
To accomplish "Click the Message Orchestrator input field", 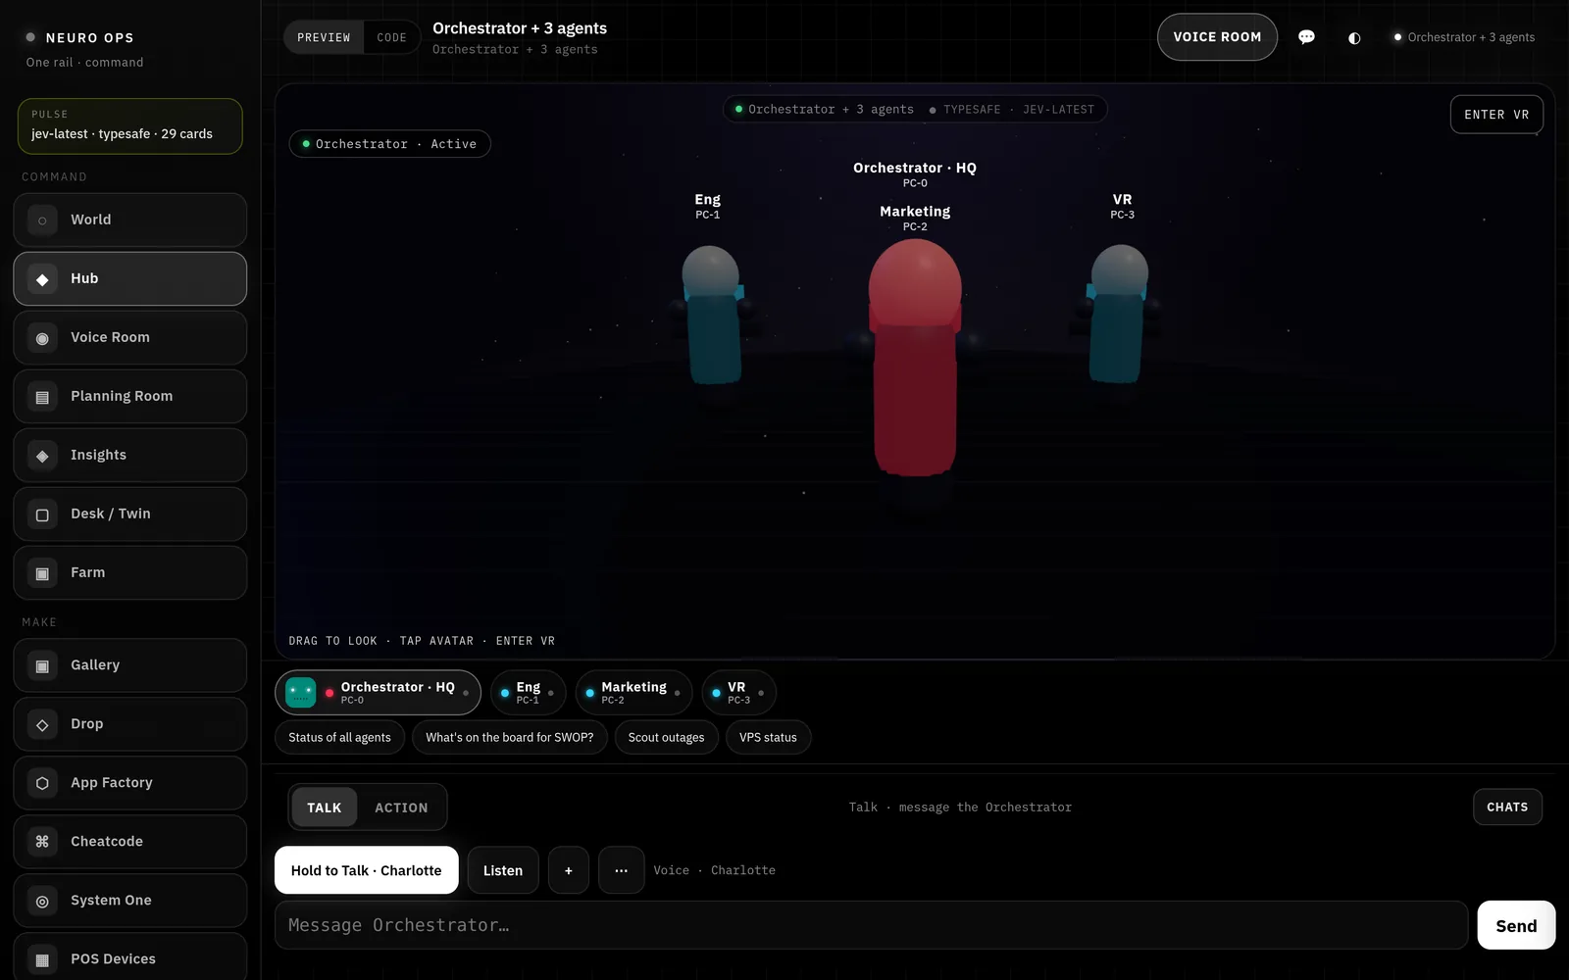I will click(871, 925).
